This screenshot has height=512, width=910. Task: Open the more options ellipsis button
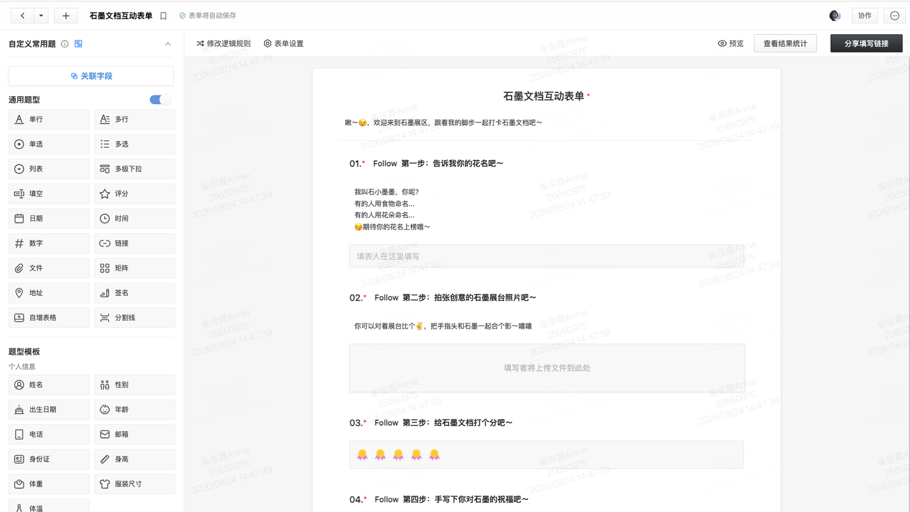point(894,16)
